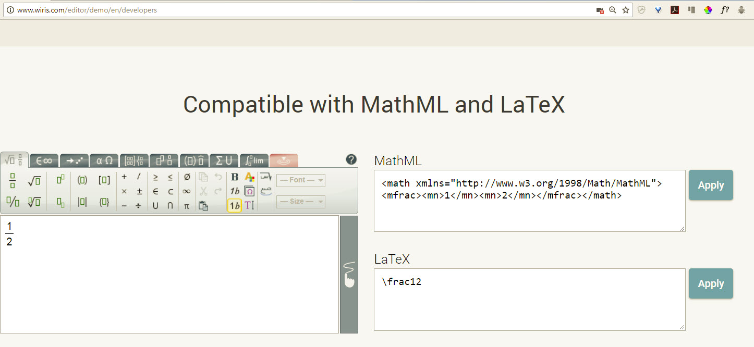Insert less-than-or-equal symbol
The width and height of the screenshot is (754, 347).
tap(171, 177)
